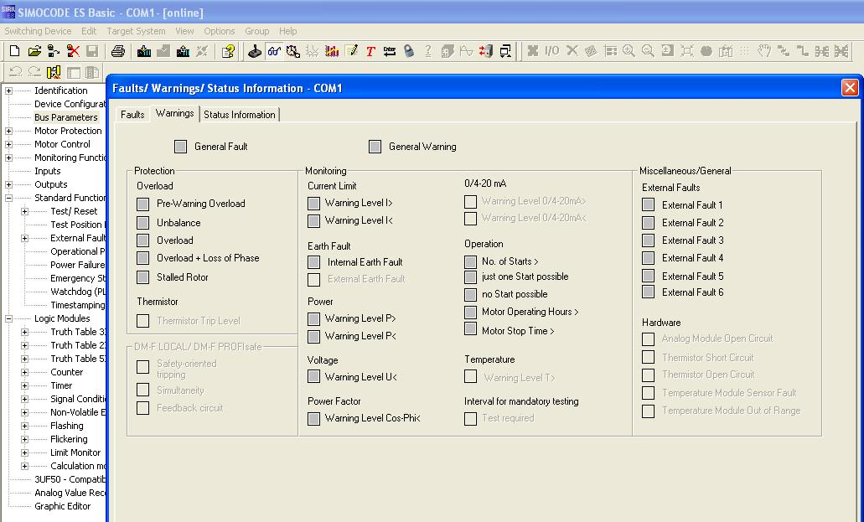
Task: Open the Options menu
Action: click(220, 31)
